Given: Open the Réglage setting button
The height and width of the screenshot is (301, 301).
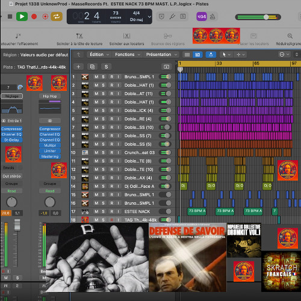Looking at the screenshot, I should tap(12, 96).
